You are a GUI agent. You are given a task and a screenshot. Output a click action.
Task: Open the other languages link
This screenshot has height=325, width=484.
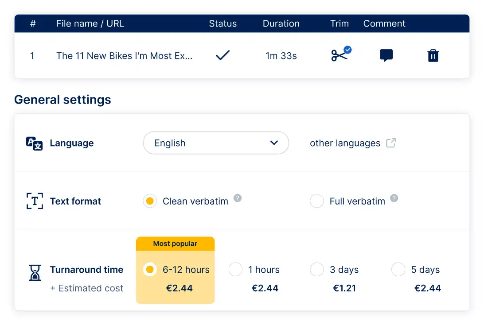pos(345,143)
